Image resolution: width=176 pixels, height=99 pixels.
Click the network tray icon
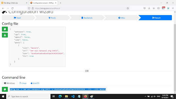point(152,97)
